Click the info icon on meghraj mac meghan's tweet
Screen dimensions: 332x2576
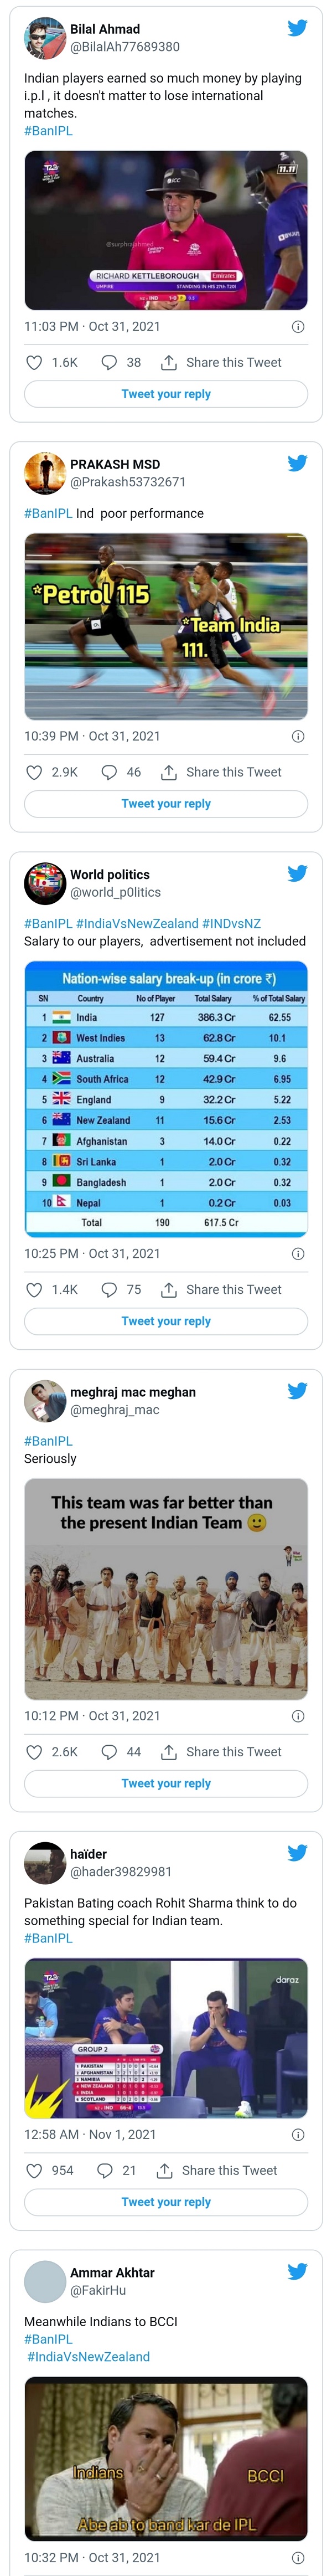(x=298, y=1715)
